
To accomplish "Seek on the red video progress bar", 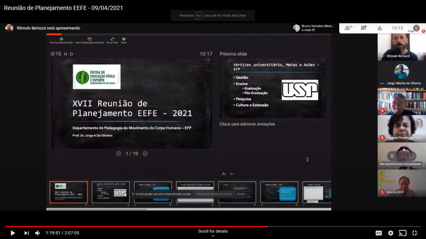I will point(213,226).
